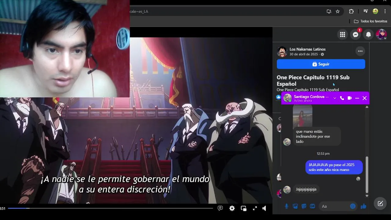Screen dimensions: 391x220
Task: Open Los Nakamas Latinos page name
Action: [307, 49]
